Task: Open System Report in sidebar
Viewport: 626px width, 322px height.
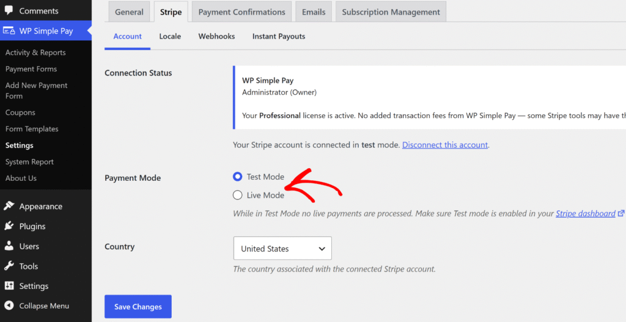Action: 29,161
